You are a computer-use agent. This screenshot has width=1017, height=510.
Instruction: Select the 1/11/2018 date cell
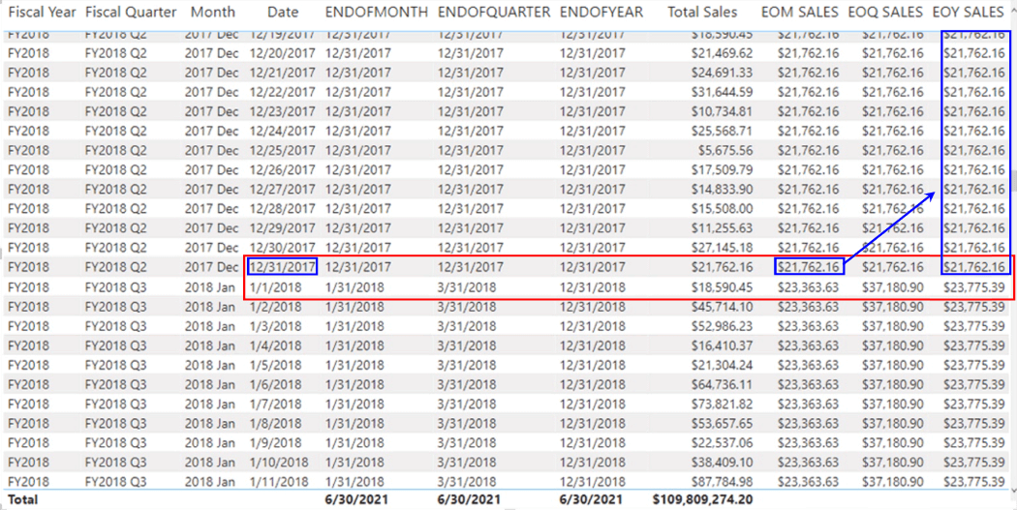[x=279, y=482]
